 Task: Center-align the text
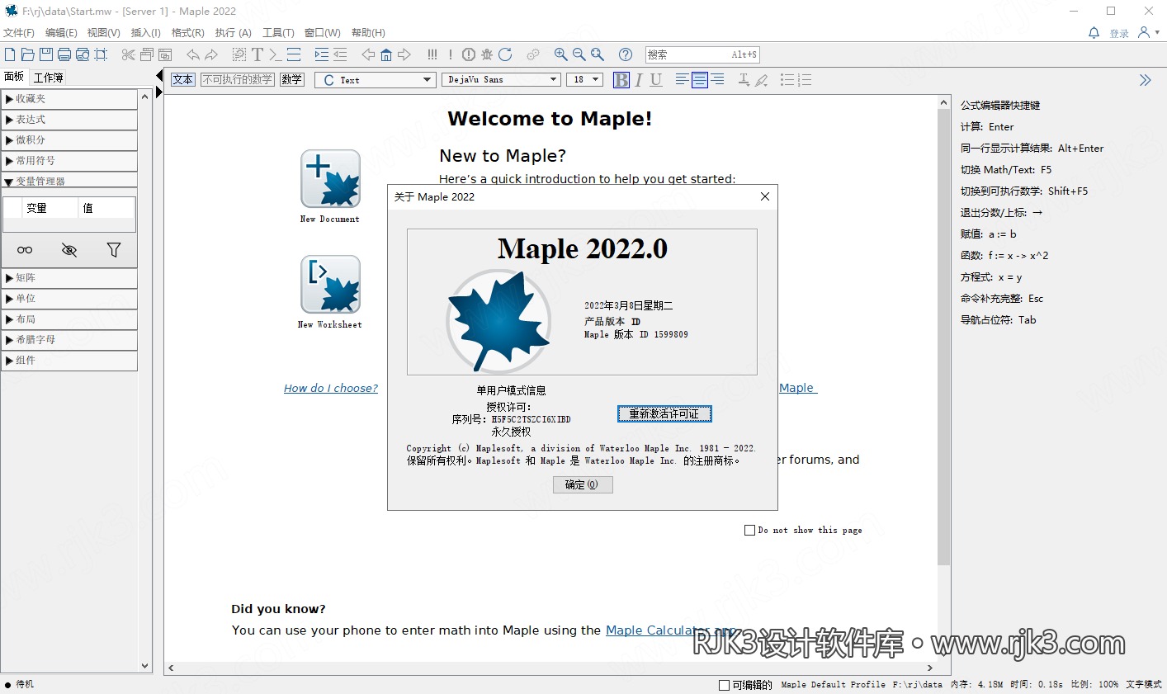point(700,80)
